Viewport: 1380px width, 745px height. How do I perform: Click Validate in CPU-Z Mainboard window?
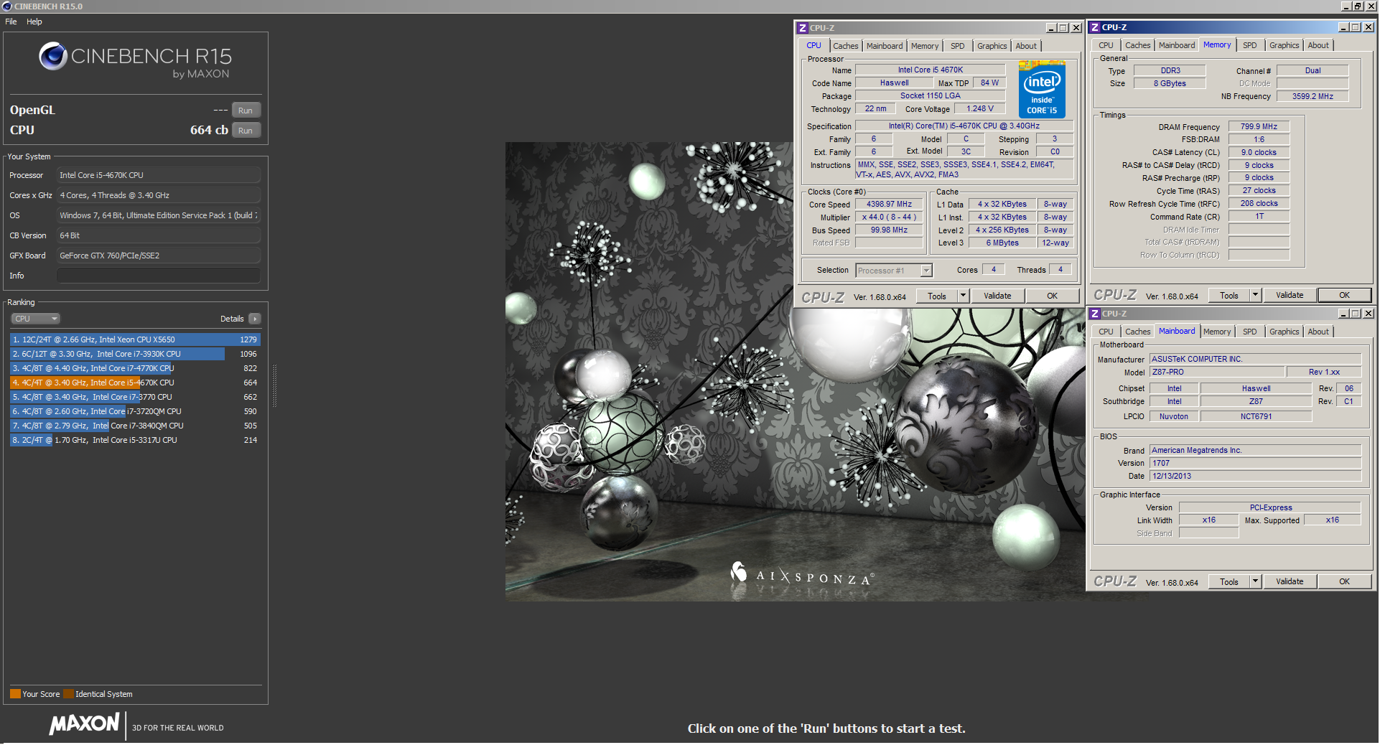(1290, 581)
